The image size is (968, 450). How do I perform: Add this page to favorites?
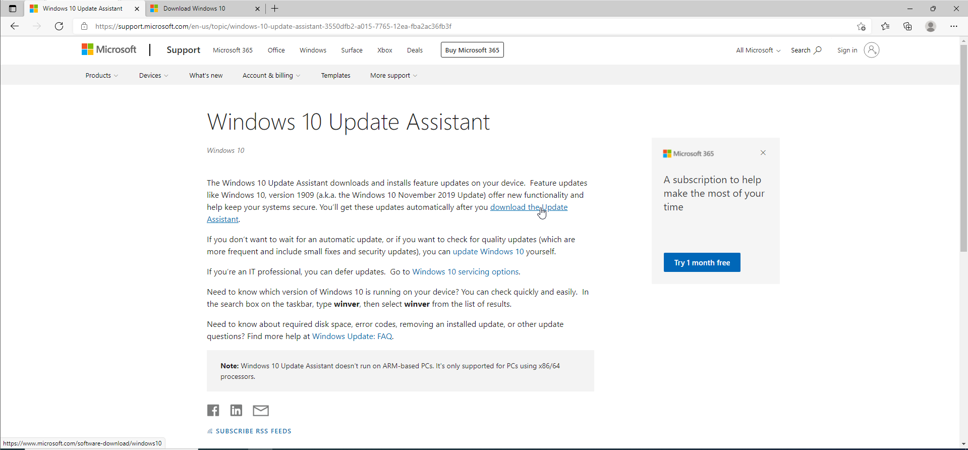[x=861, y=26]
